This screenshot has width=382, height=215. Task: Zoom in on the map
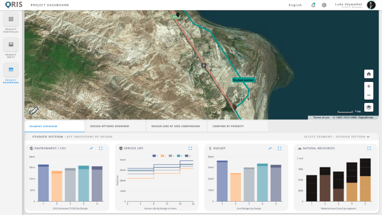coord(369,86)
